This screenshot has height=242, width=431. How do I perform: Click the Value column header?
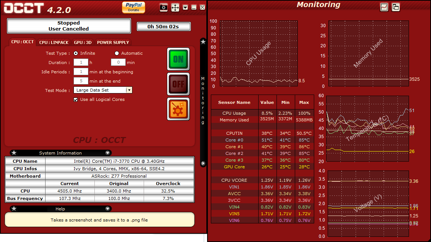click(x=267, y=102)
